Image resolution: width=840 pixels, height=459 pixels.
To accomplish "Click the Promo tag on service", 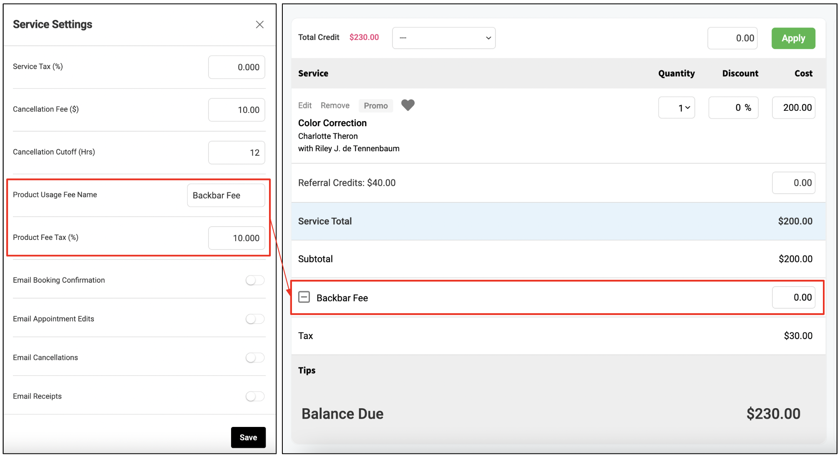I will 376,106.
